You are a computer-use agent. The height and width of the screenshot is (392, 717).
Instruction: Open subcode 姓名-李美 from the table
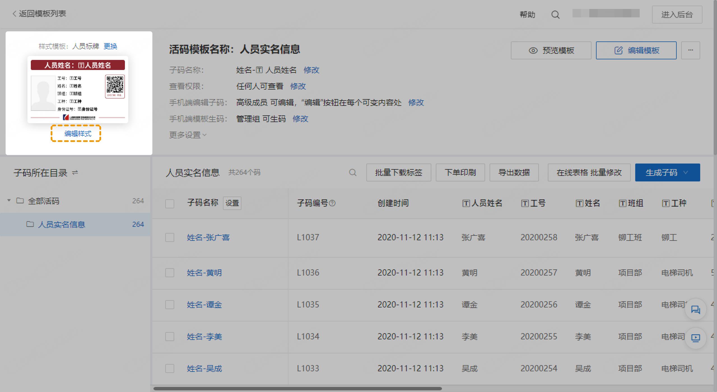click(x=204, y=337)
